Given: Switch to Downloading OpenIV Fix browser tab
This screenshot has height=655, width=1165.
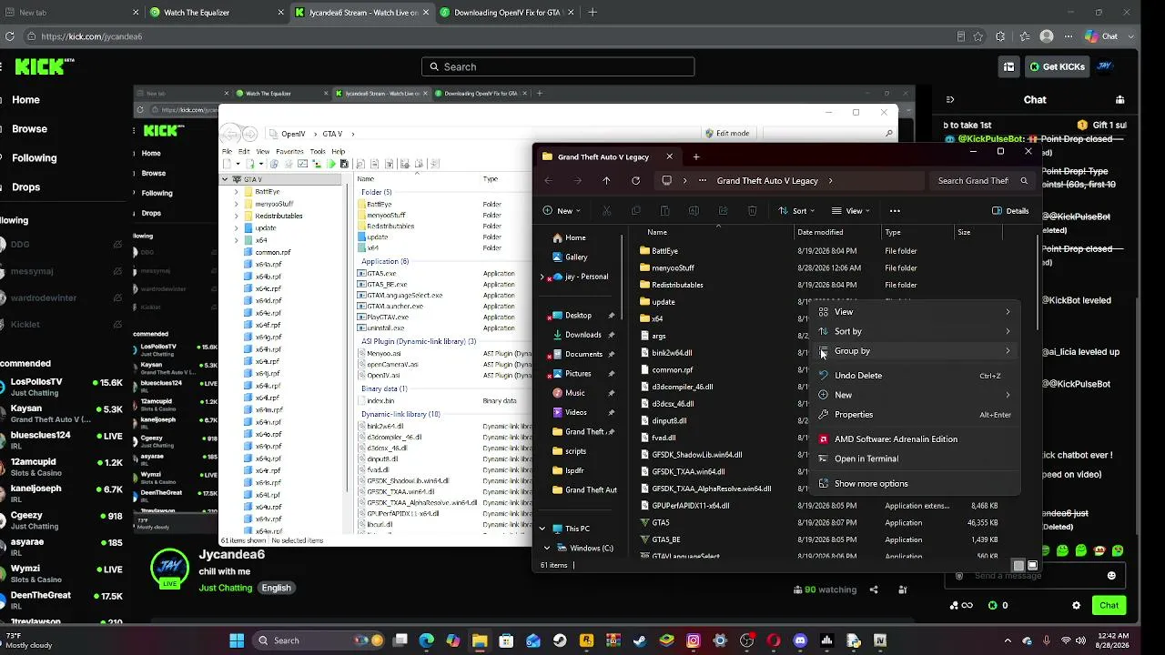Looking at the screenshot, I should click(x=506, y=13).
